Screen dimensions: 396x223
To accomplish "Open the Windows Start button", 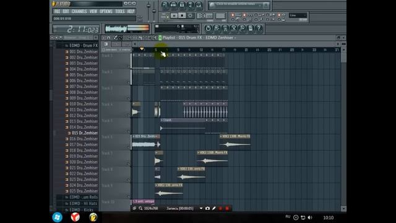I will point(58,217).
